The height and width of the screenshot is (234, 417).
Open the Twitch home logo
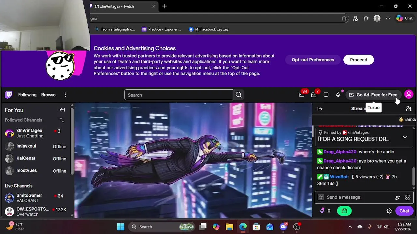point(9,95)
